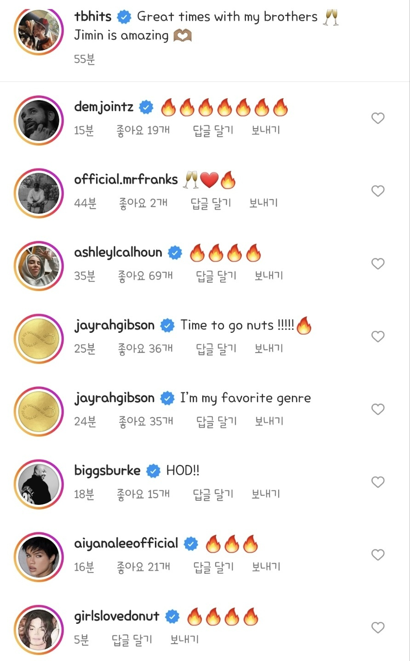Like the demjointz comment with heart icon
Screen dimensions: 410x661
click(x=377, y=118)
